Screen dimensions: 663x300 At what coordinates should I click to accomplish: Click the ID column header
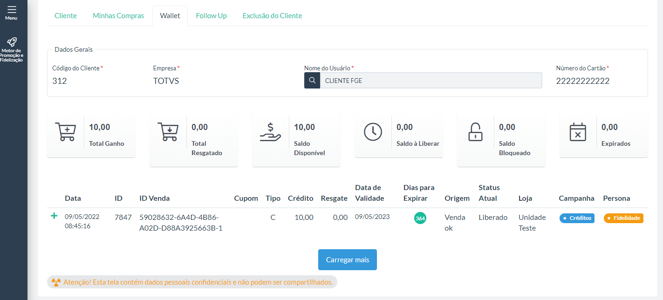tap(118, 198)
